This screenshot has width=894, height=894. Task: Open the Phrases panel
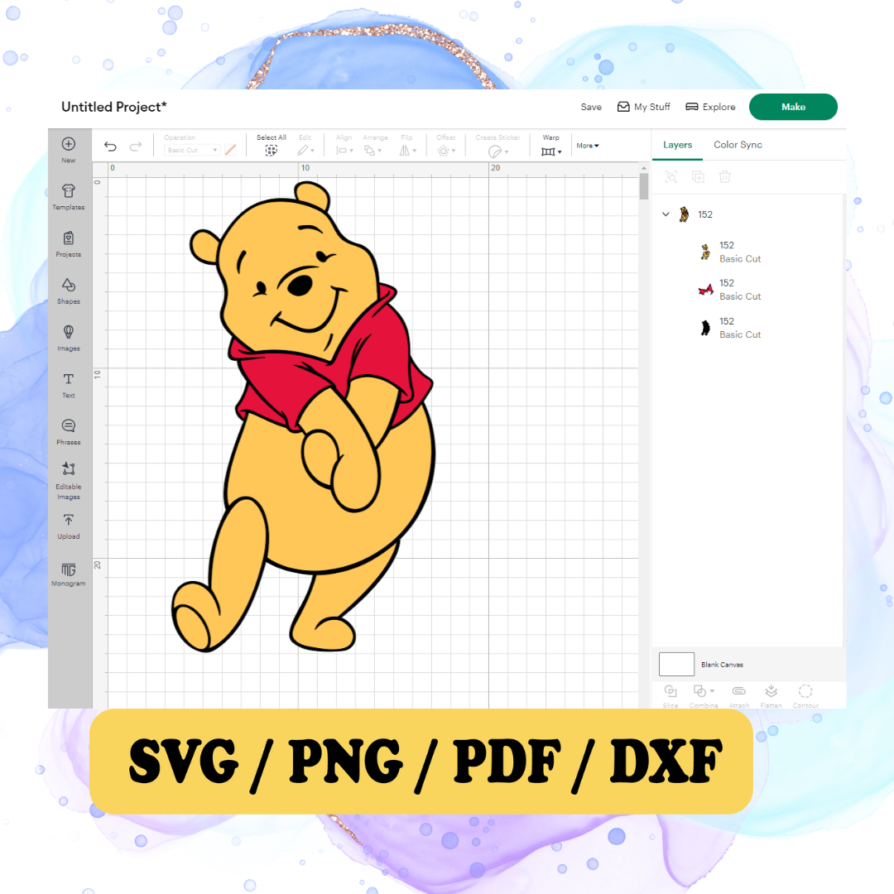69,431
